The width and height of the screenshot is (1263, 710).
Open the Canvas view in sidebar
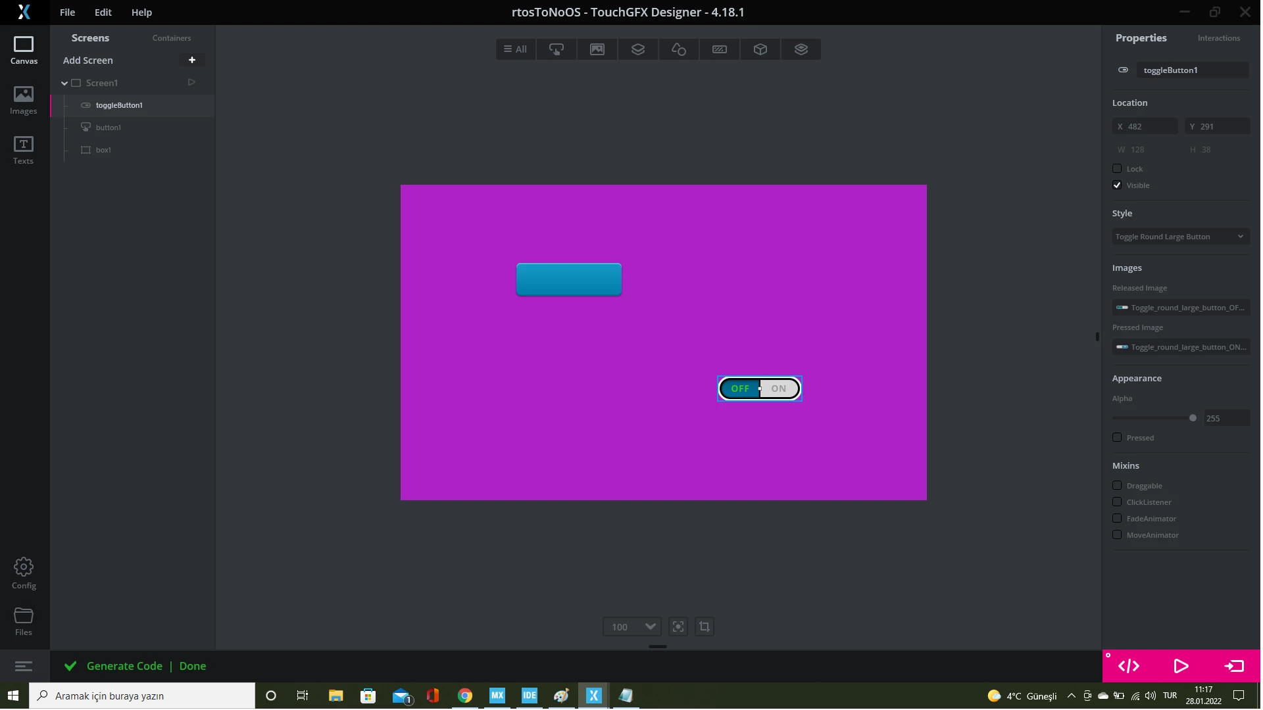[24, 51]
